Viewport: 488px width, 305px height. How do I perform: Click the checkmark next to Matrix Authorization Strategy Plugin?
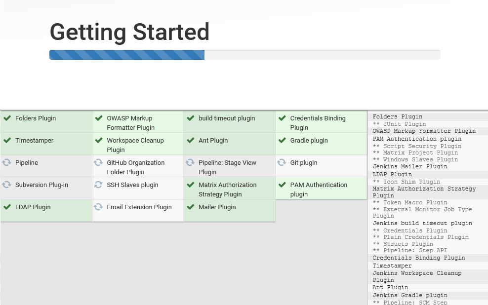[191, 185]
